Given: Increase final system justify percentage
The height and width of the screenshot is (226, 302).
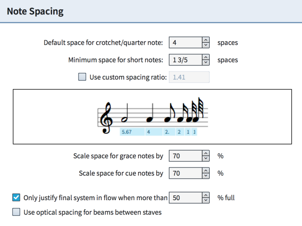Looking at the screenshot, I should [x=206, y=195].
